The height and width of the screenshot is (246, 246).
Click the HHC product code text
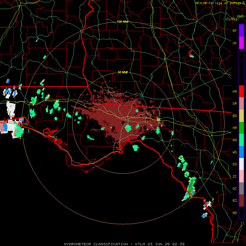click(x=240, y=16)
